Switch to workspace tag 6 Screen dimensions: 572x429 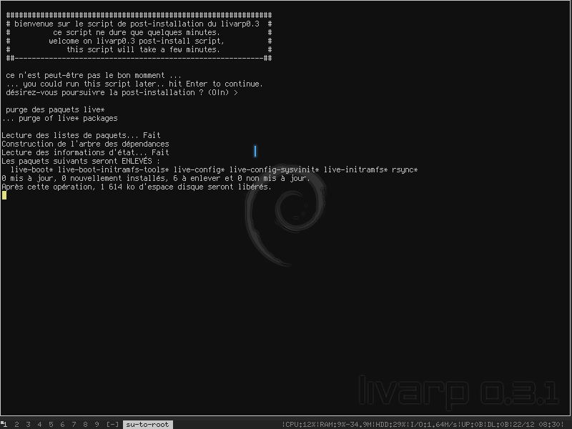point(62,424)
